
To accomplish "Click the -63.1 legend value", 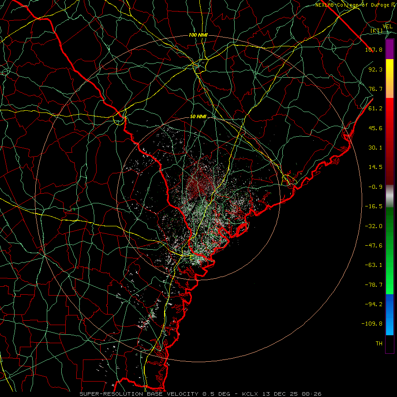I will (x=374, y=265).
